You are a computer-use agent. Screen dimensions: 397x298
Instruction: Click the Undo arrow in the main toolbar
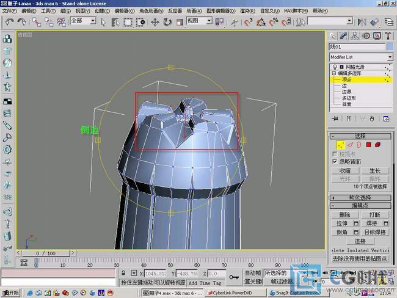10,22
